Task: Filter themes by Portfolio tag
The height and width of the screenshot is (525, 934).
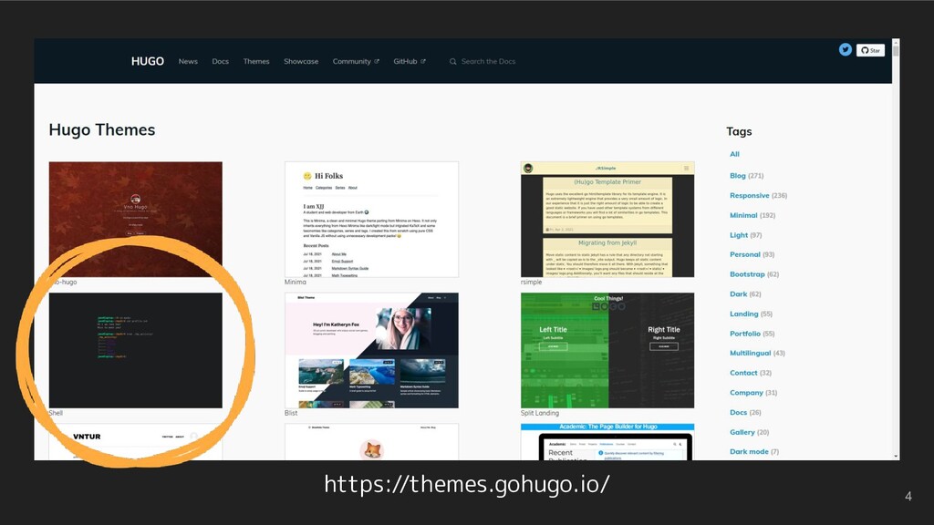Action: [x=752, y=334]
